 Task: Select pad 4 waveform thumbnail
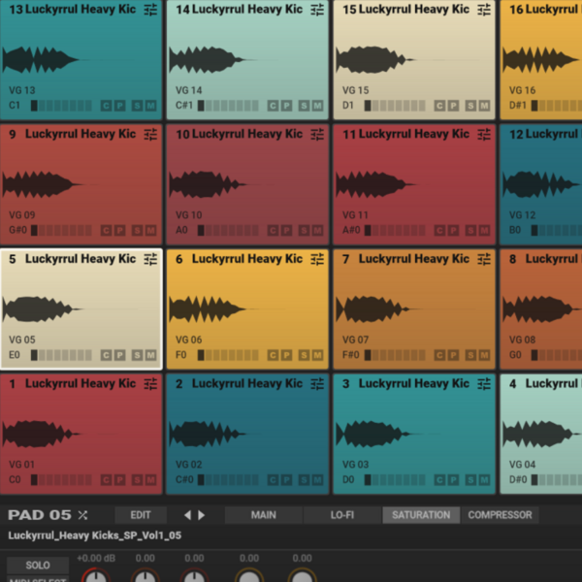(542, 434)
